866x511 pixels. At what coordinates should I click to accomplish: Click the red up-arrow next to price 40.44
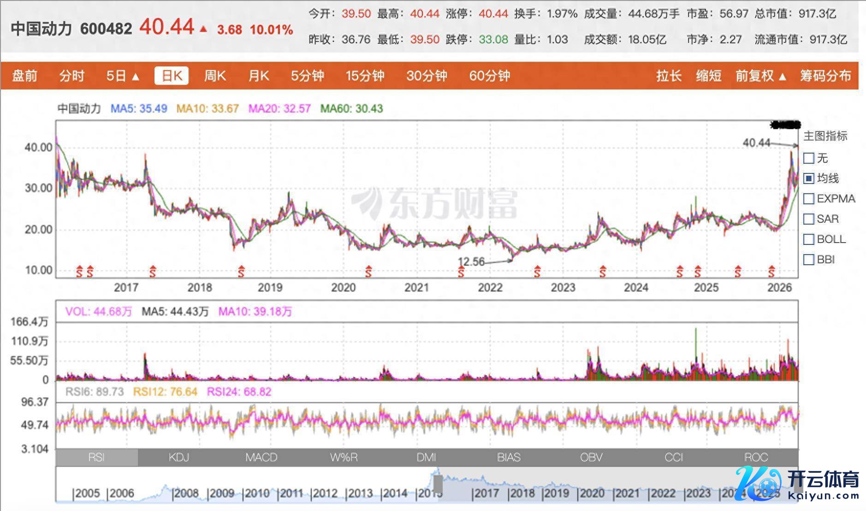click(203, 29)
